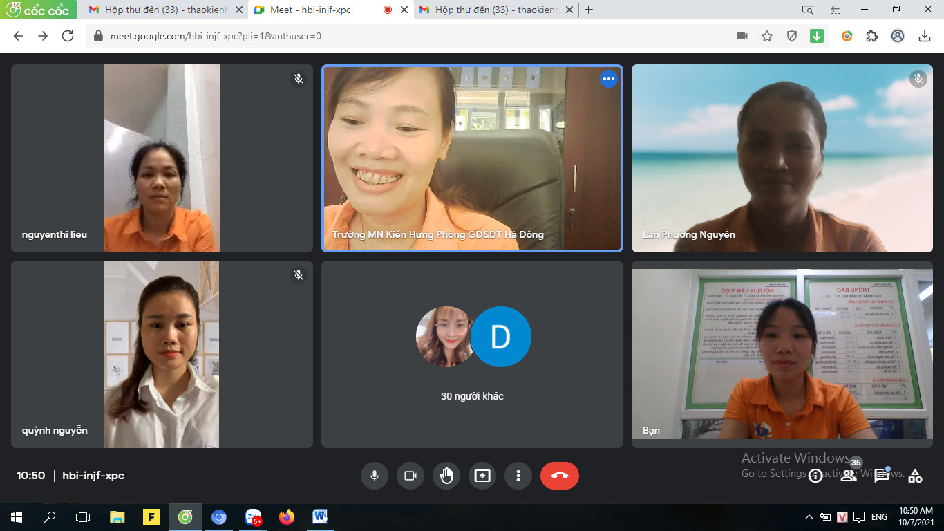
Task: Open the browser Extensions puzzle icon
Action: pos(872,36)
